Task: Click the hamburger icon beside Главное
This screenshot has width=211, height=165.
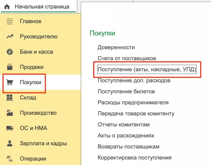Action: click(10, 22)
